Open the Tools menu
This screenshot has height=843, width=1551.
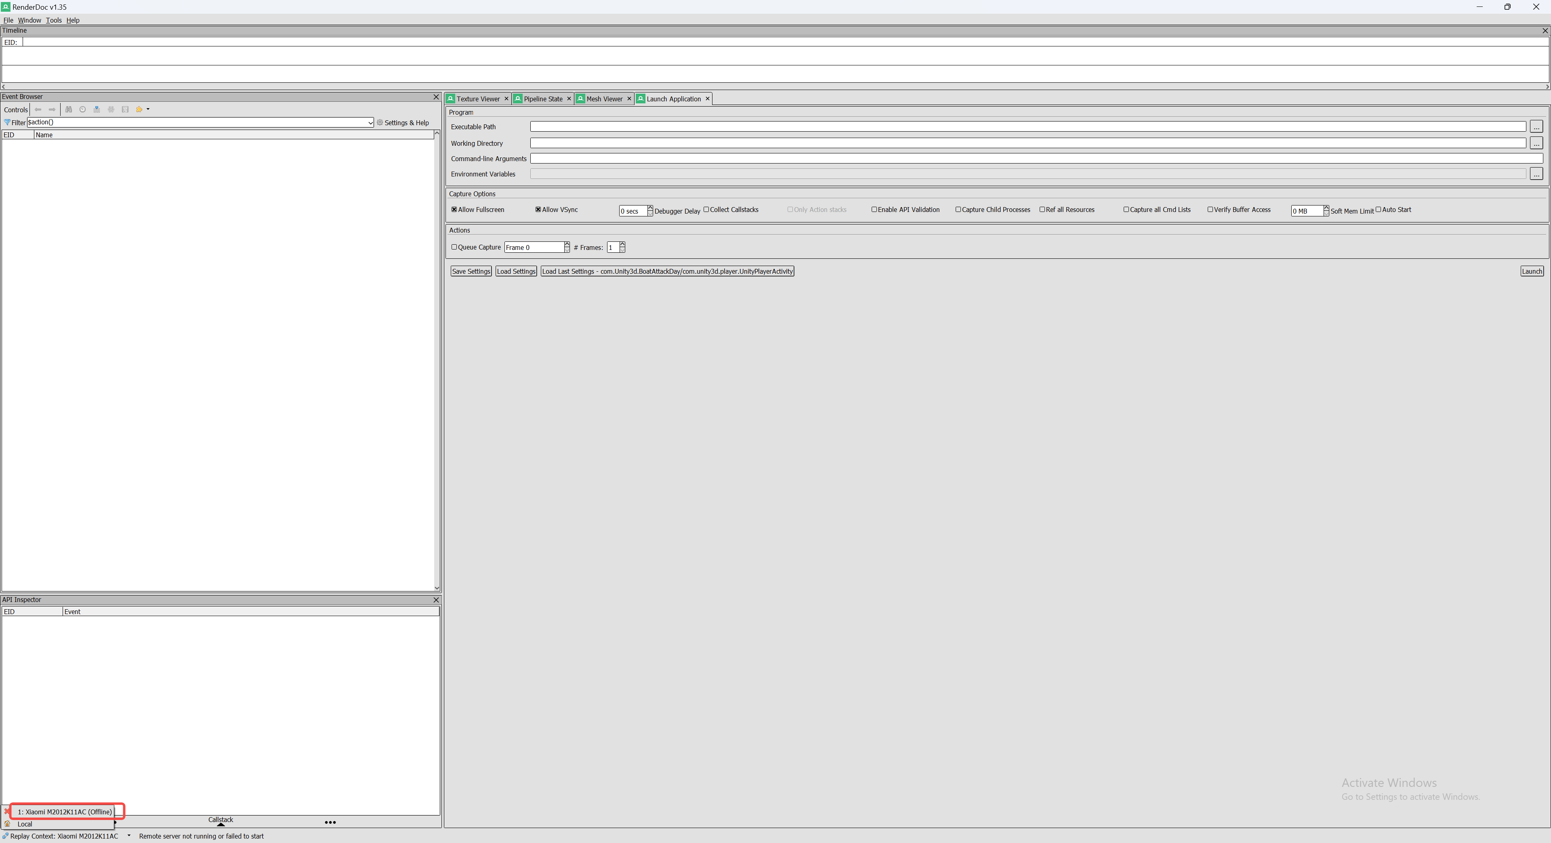coord(54,20)
